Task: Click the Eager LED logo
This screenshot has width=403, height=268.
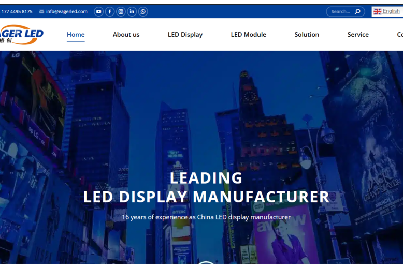Action: [x=22, y=35]
